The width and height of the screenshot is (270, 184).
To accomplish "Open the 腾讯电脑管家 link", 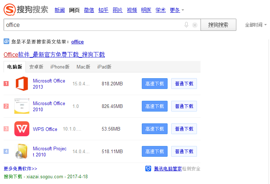I will click(168, 169).
